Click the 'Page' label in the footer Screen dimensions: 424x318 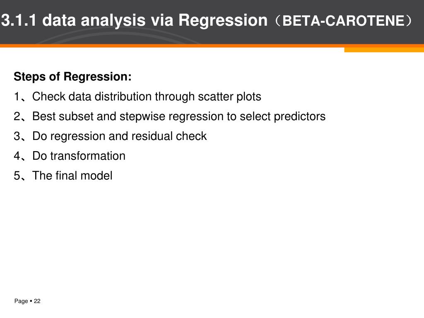pos(21,301)
